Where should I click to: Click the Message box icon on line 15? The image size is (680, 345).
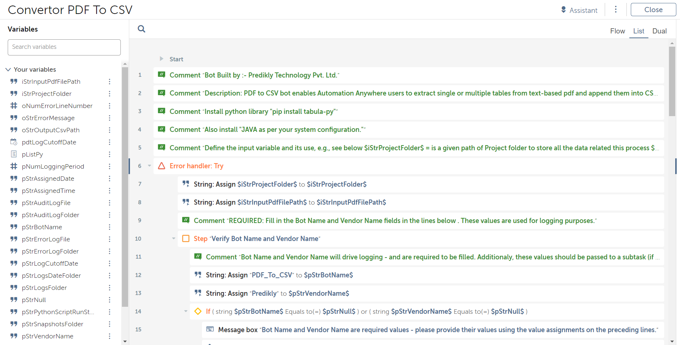pos(210,330)
